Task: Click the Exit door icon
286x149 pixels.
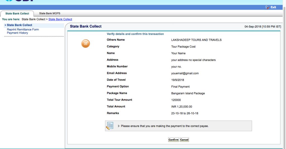Action: [267, 7]
